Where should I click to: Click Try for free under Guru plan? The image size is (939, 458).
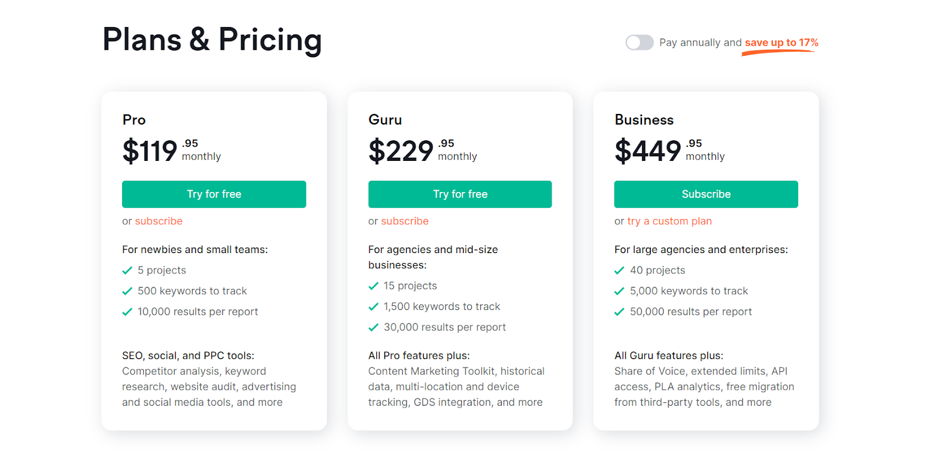pos(460,194)
